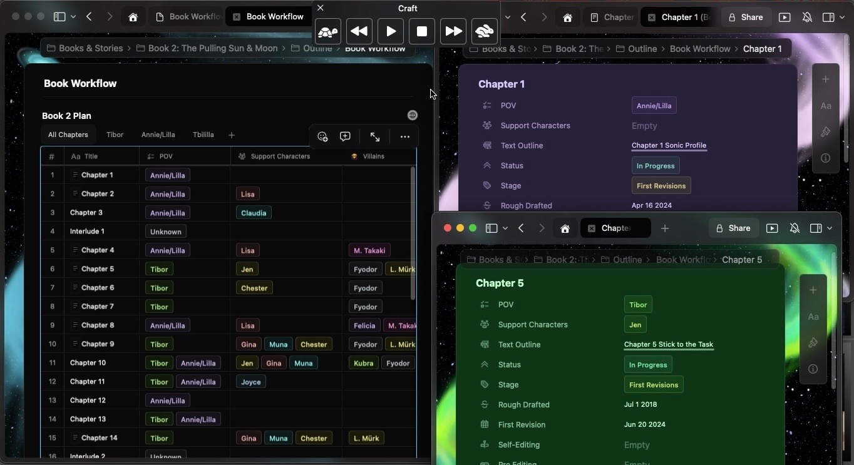
Task: Open text style Aa in Chapter 1 side toolbar
Action: pyautogui.click(x=826, y=106)
